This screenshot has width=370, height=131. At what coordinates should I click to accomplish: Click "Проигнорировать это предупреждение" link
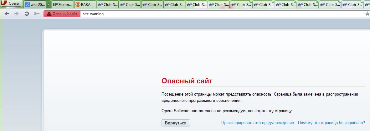point(257,123)
